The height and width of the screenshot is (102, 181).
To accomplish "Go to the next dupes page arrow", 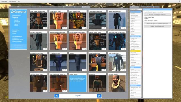I will coord(99,96).
